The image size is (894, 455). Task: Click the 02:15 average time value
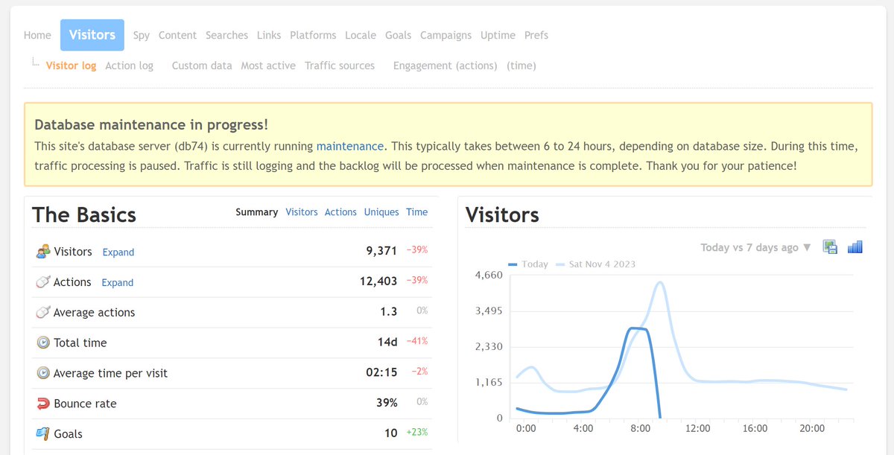point(381,372)
